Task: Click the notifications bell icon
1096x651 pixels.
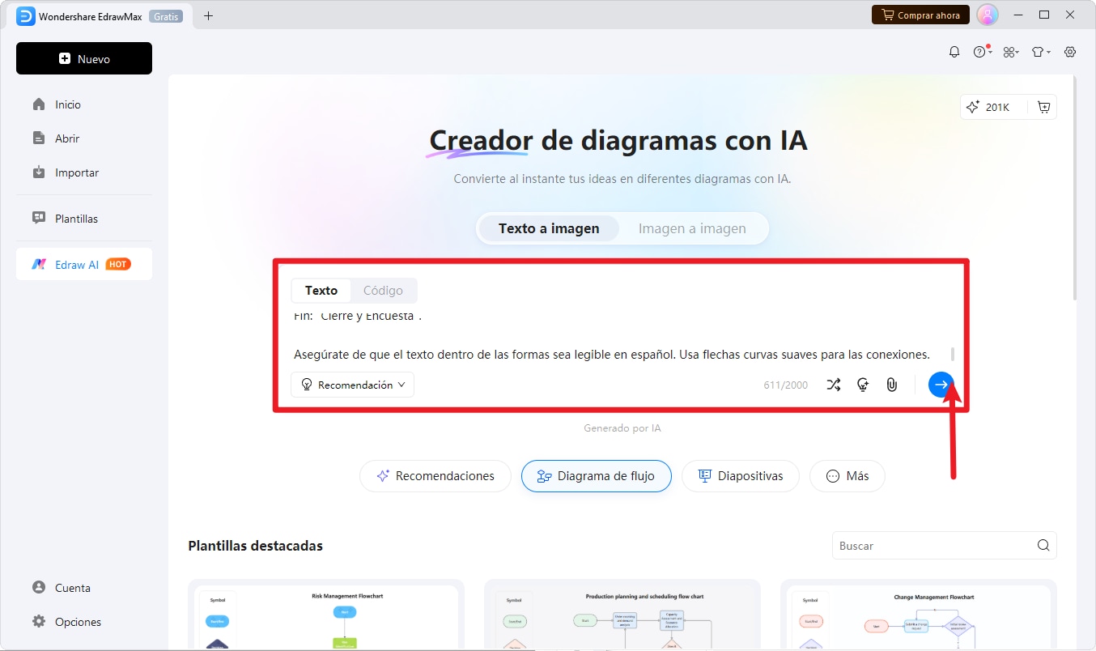Action: (954, 51)
